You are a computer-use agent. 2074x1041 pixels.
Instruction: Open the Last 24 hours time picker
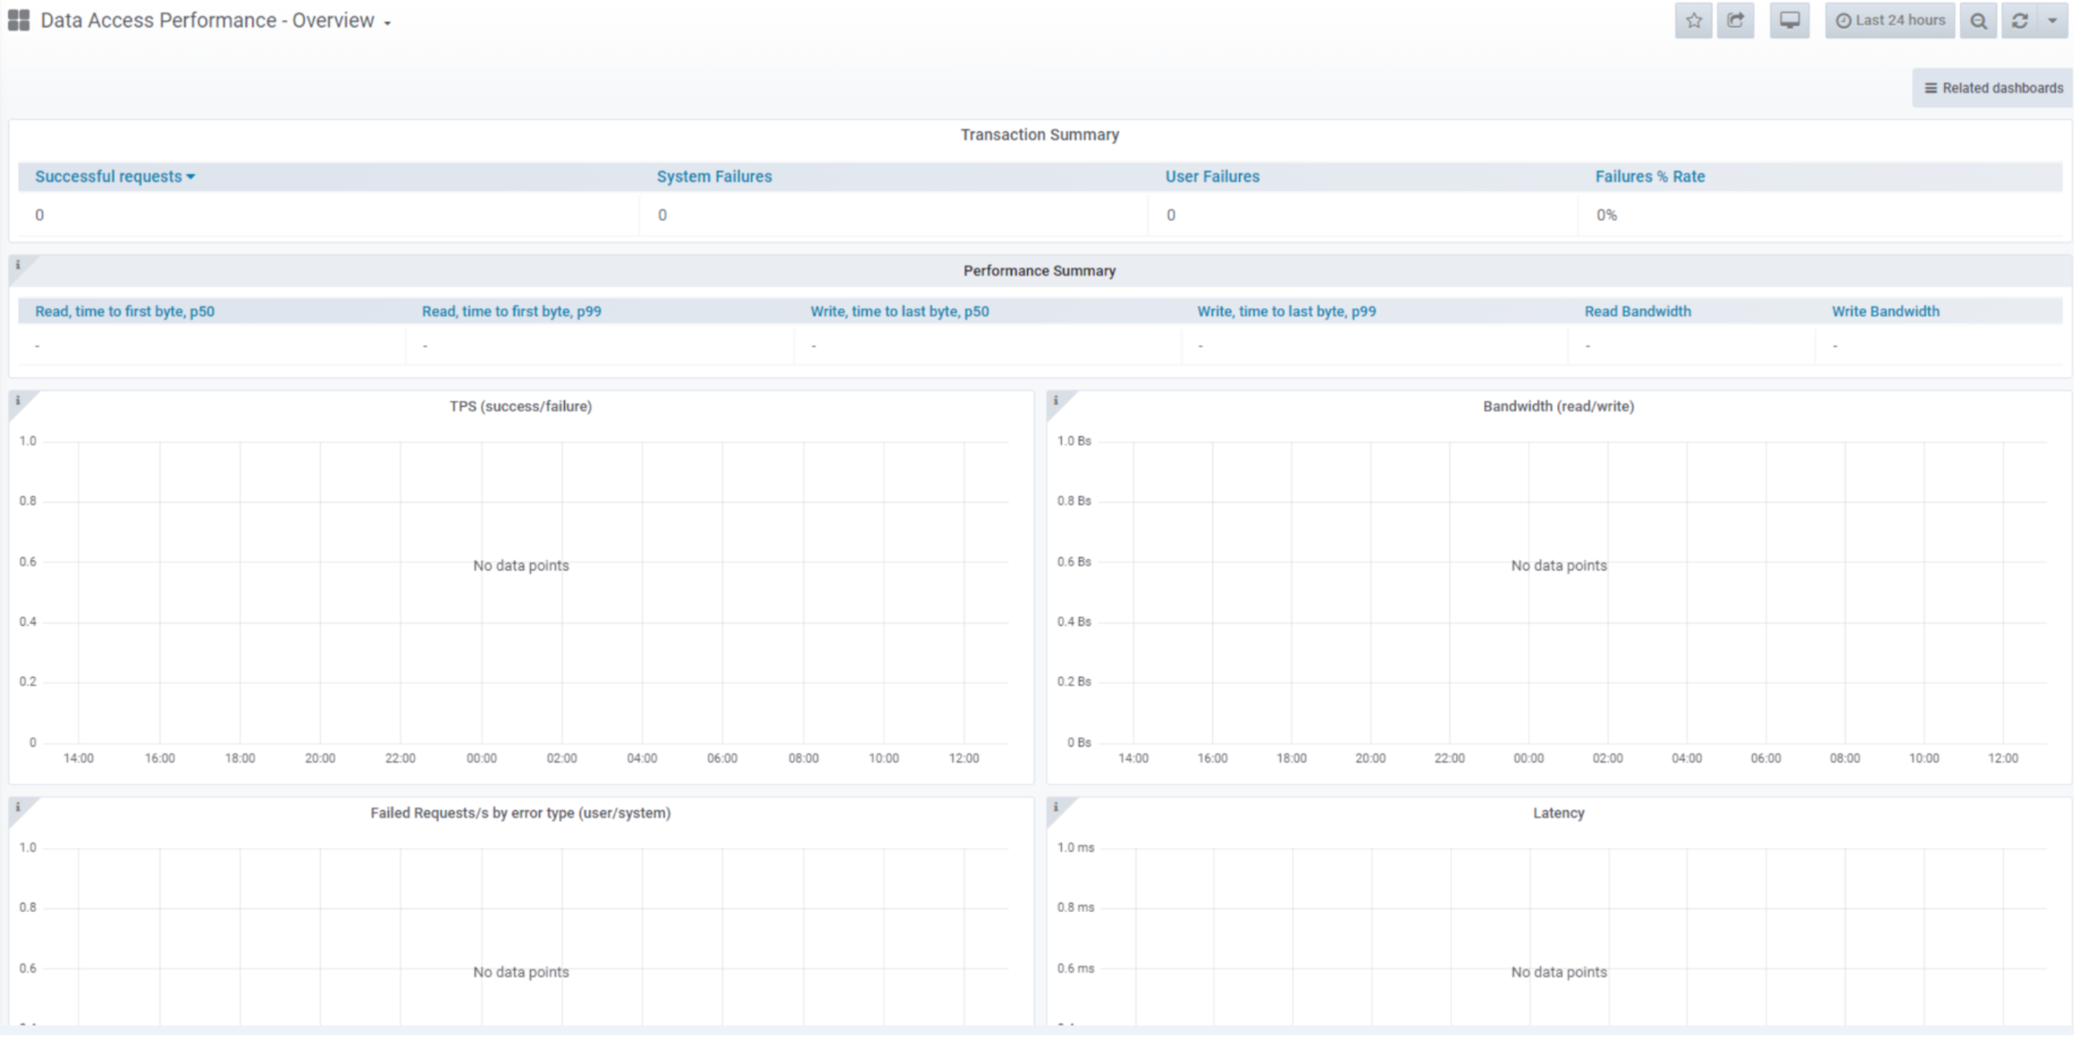[1889, 20]
